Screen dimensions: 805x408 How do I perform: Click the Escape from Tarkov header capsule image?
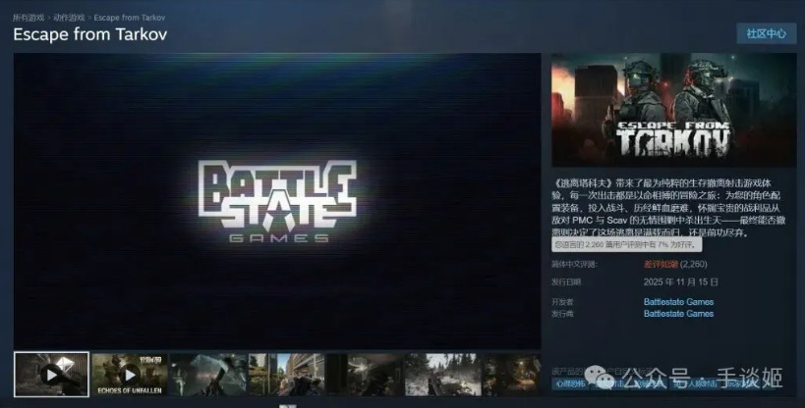[673, 110]
